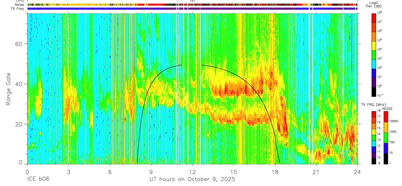Click the x-axis tick label '18'
402x186 pixels.
pos(275,172)
